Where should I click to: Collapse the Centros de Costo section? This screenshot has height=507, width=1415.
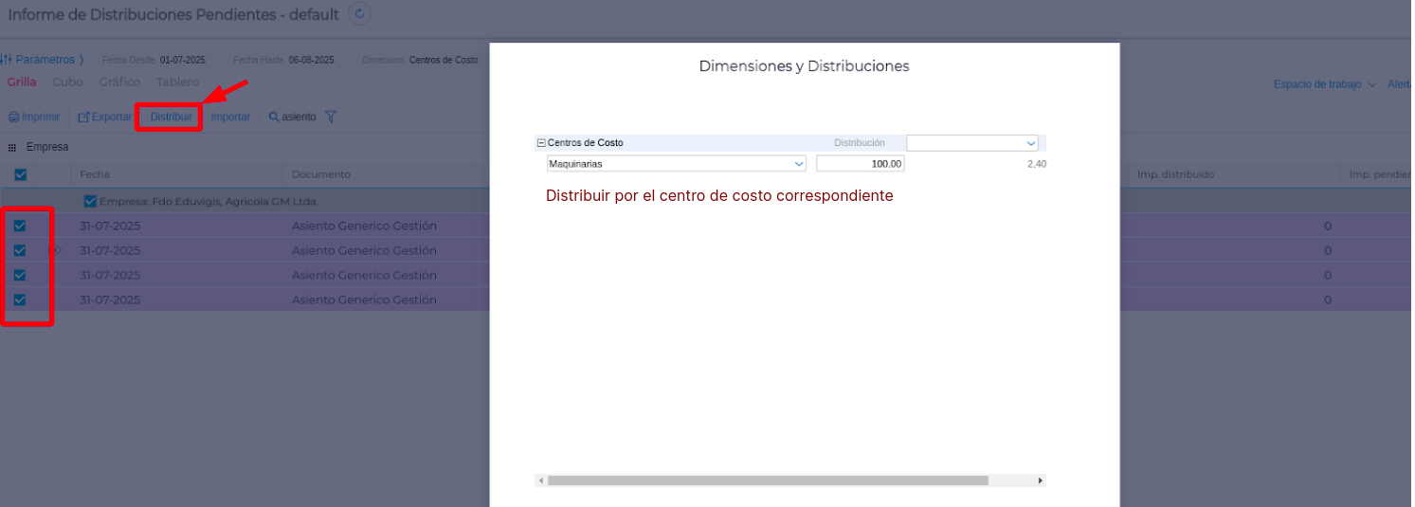click(541, 143)
